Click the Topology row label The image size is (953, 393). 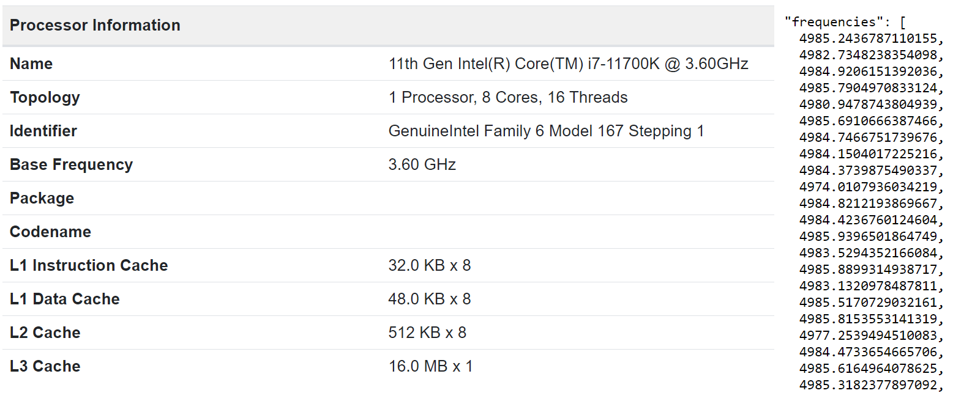pyautogui.click(x=45, y=98)
